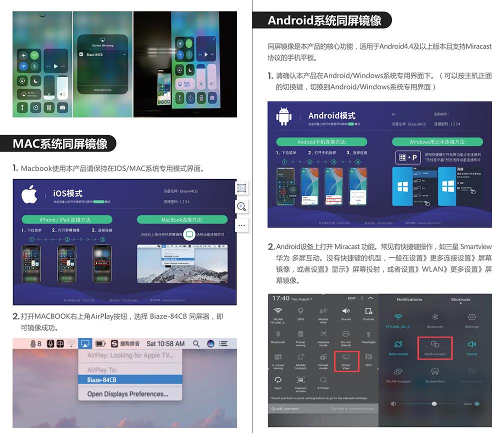Toggle the Auto brightness checkbox
Image resolution: width=500 pixels, height=433 pixels.
[477, 403]
